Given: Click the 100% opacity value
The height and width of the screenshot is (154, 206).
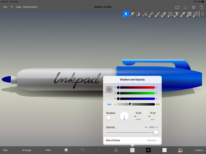Looking at the screenshot, I should (x=152, y=127).
